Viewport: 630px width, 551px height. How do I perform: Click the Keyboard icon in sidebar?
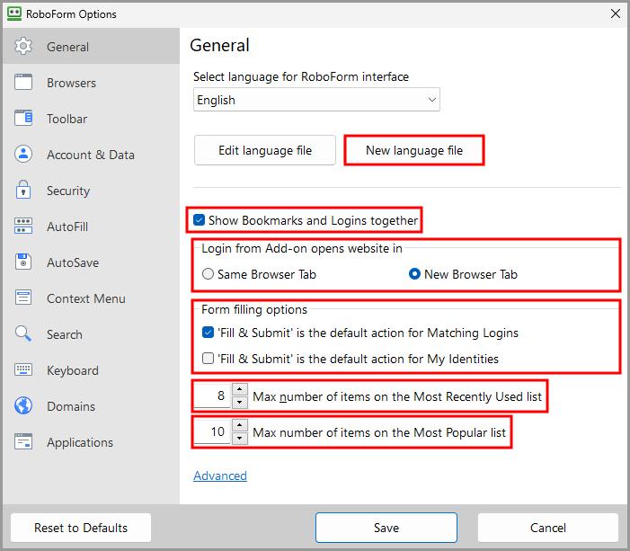pos(23,369)
